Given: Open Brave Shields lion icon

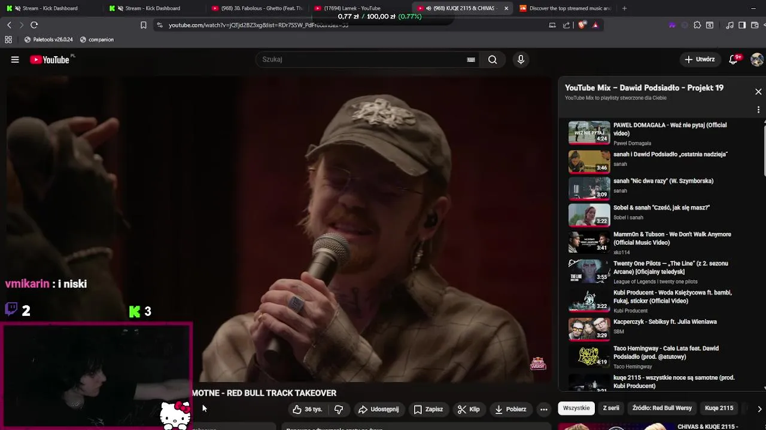Looking at the screenshot, I should (582, 25).
